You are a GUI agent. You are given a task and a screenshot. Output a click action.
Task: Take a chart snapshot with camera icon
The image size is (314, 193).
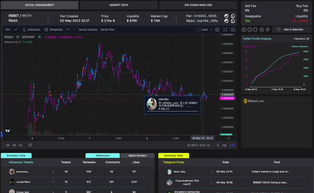pos(233,30)
